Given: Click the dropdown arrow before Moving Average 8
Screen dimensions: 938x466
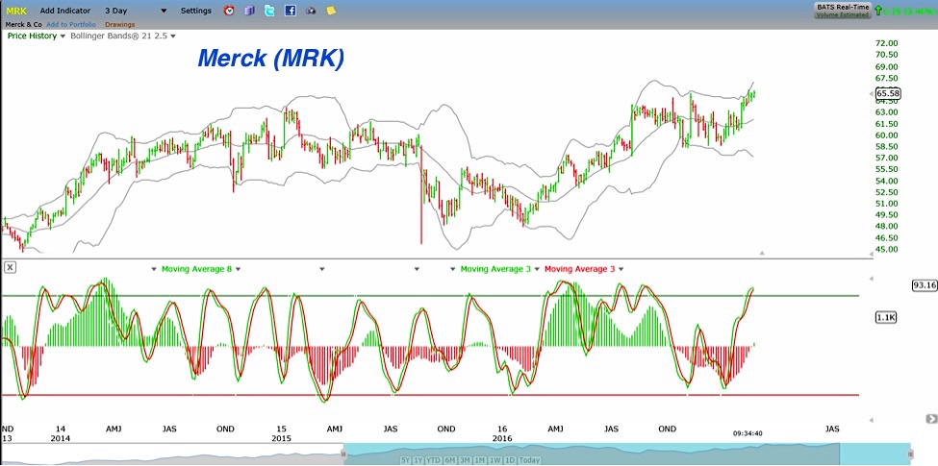Looking at the screenshot, I should (x=154, y=269).
